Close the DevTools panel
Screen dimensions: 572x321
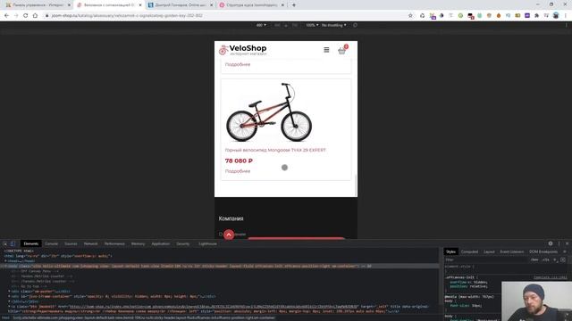(567, 243)
